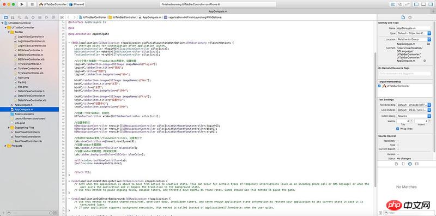Expand the Products group
Image resolution: width=436 pixels, height=216 pixels.
6,146
